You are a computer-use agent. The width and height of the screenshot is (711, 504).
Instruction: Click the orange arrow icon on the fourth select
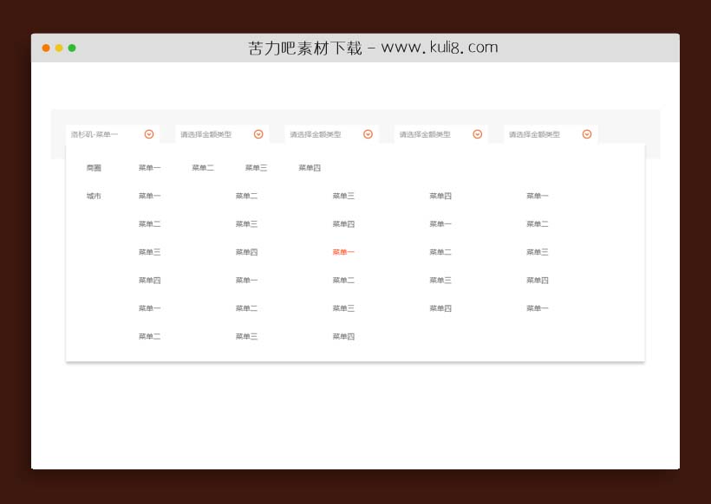click(476, 133)
